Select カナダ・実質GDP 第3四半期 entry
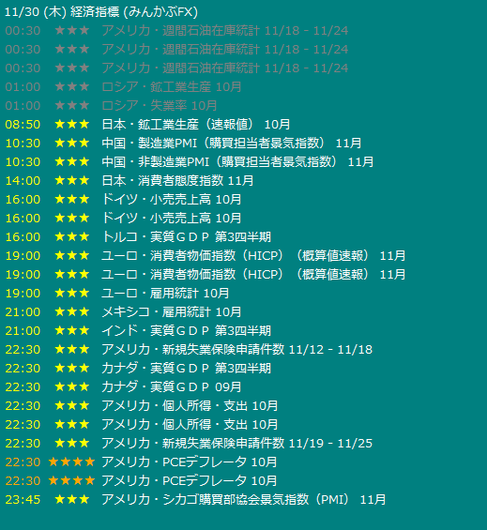Image resolution: width=487 pixels, height=530 pixels. pos(187,368)
